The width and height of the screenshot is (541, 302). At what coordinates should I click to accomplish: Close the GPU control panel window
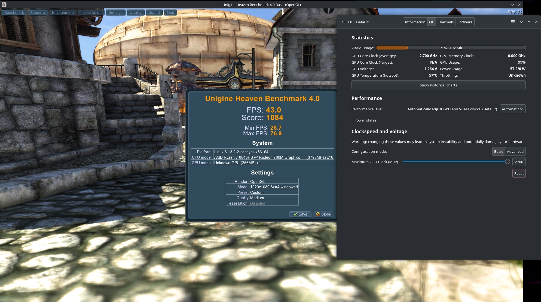tap(536, 22)
